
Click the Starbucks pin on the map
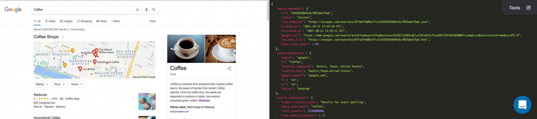[94, 52]
